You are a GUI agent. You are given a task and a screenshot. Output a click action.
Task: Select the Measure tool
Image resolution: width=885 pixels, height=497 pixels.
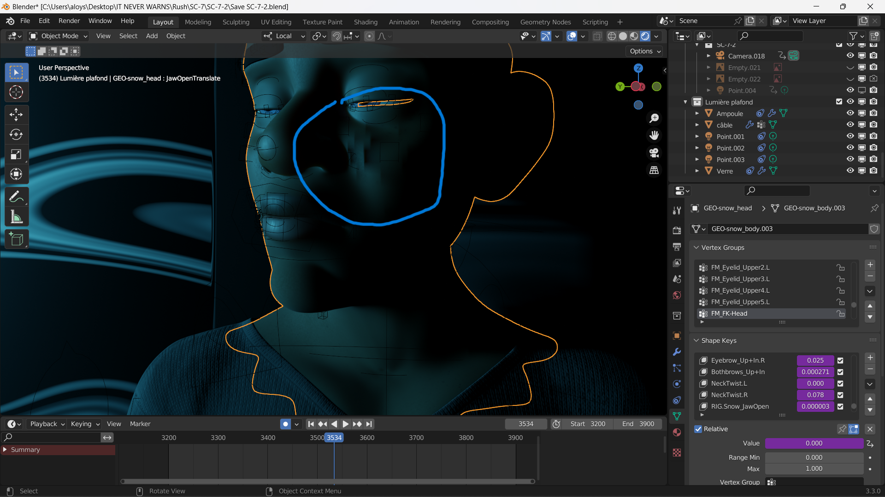[x=16, y=216]
